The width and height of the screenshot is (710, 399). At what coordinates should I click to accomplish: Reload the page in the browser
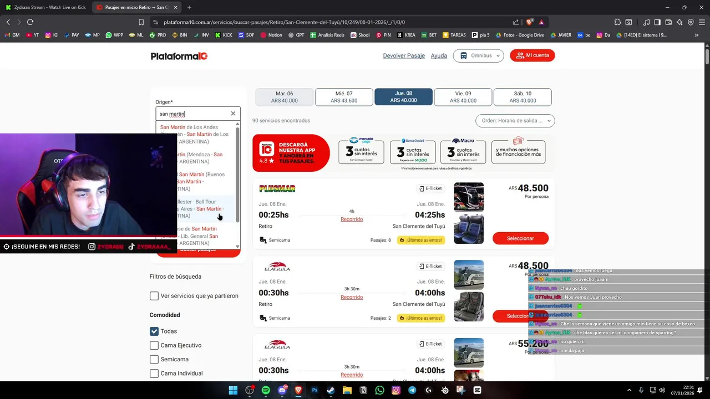tap(30, 22)
